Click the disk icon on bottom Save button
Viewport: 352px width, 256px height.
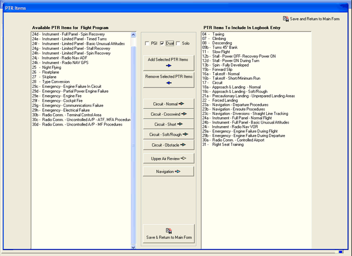[169, 231]
